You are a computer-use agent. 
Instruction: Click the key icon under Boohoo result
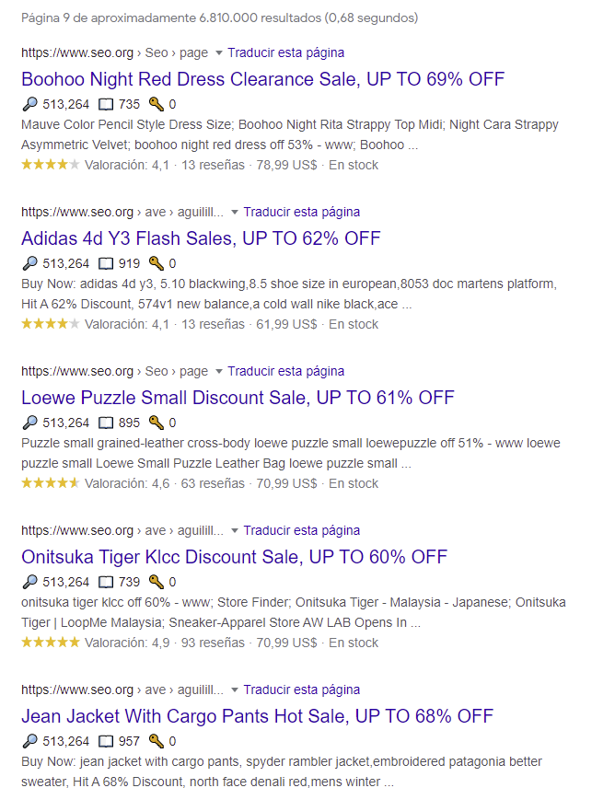pos(157,104)
